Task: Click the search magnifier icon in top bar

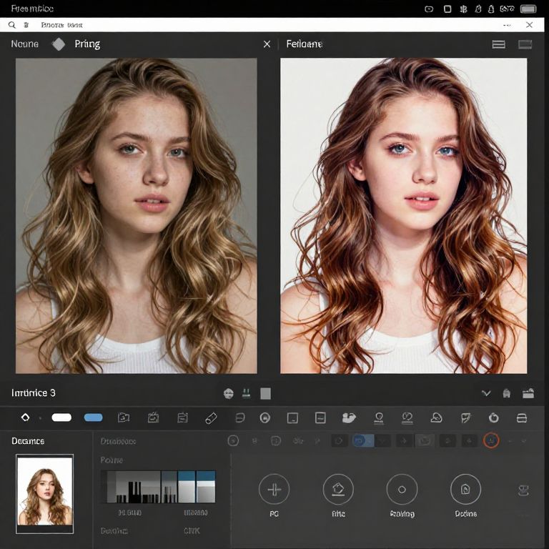Action: 12,25
